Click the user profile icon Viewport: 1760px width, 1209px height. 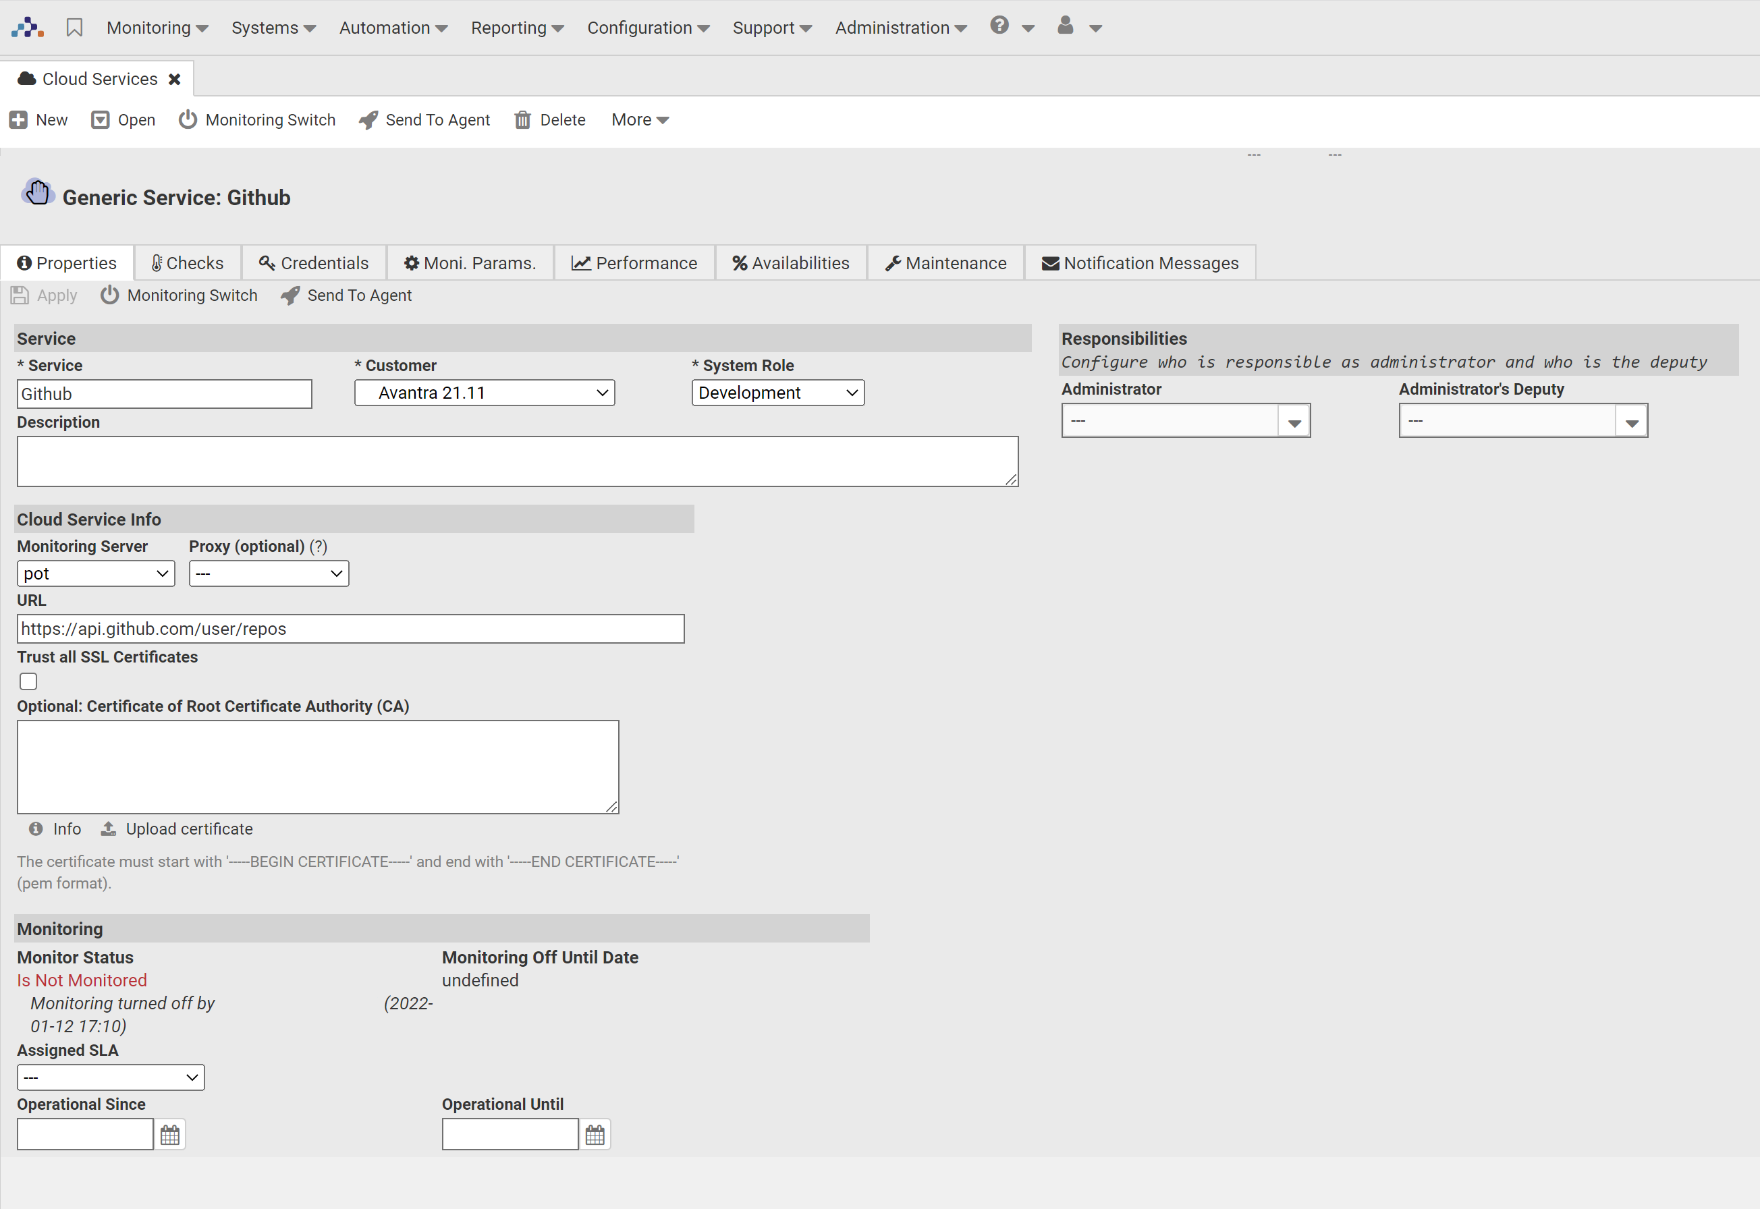pos(1064,26)
